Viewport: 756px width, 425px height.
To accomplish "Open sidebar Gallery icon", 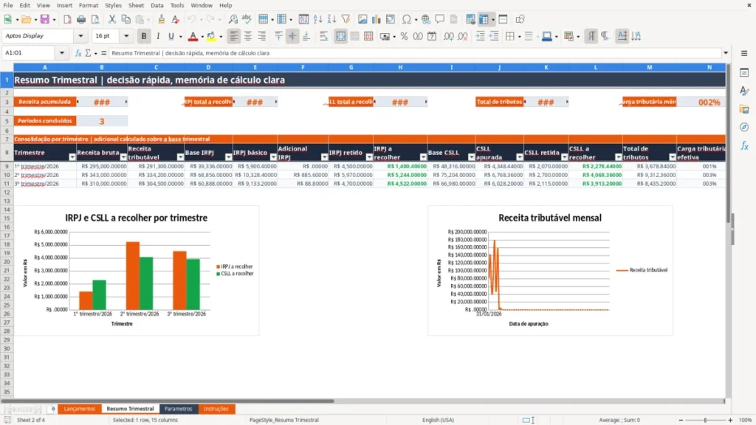I will pos(744,109).
